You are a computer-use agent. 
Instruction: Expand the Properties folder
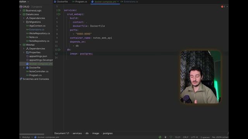tap(24, 53)
